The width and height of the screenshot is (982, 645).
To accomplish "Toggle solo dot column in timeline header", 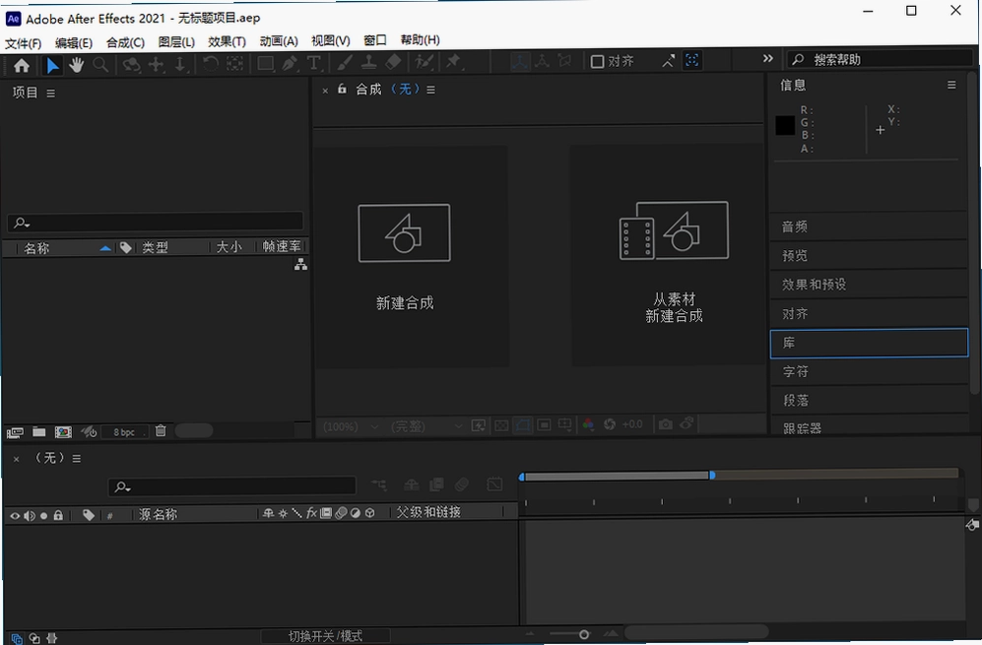I will [x=44, y=516].
